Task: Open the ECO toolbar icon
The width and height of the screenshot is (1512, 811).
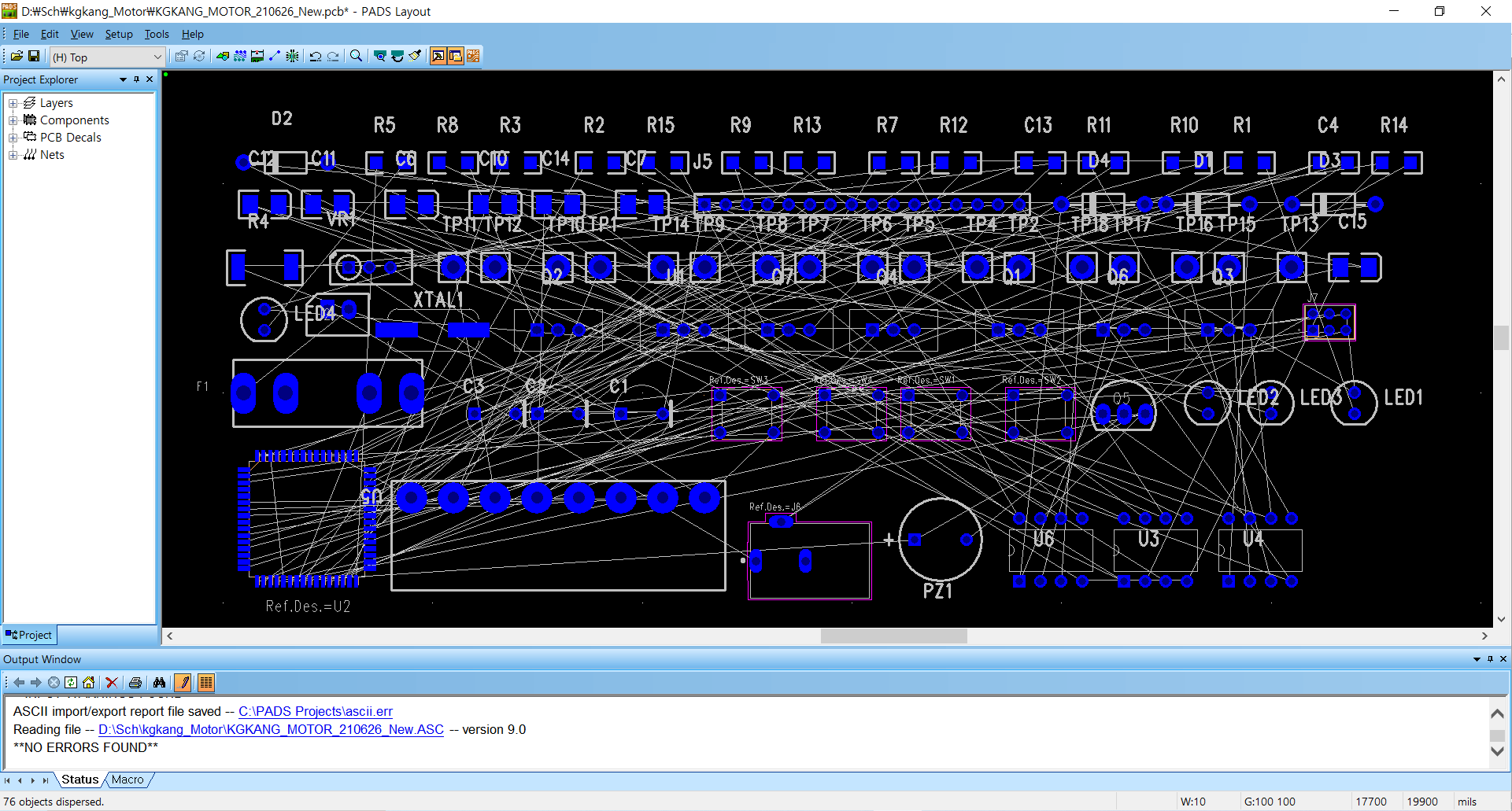Action: tap(275, 56)
